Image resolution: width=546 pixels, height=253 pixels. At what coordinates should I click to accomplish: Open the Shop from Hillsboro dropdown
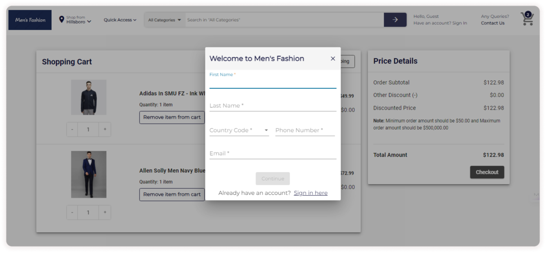point(78,20)
